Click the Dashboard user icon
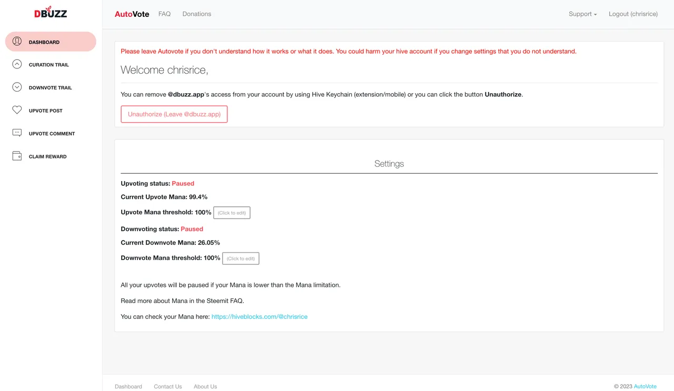This screenshot has width=674, height=391. pyautogui.click(x=17, y=41)
